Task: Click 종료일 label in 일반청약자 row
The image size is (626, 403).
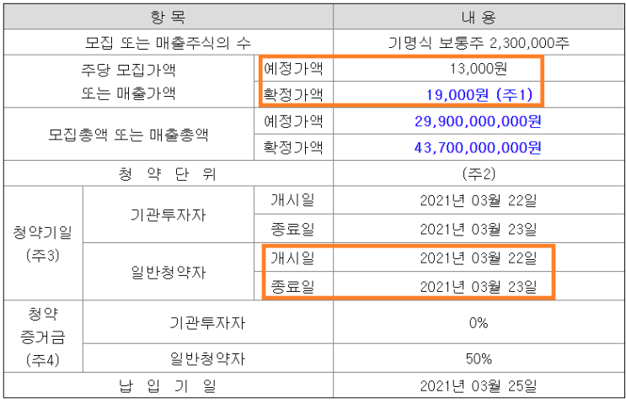Action: [293, 286]
